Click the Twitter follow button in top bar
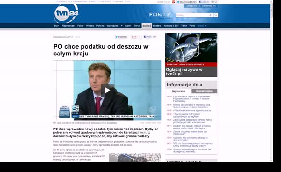Image resolution: width=281 pixels, height=172 pixels. pyautogui.click(x=187, y=2)
